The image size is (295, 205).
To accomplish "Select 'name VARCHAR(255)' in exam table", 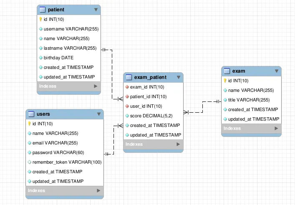I will [x=251, y=90].
